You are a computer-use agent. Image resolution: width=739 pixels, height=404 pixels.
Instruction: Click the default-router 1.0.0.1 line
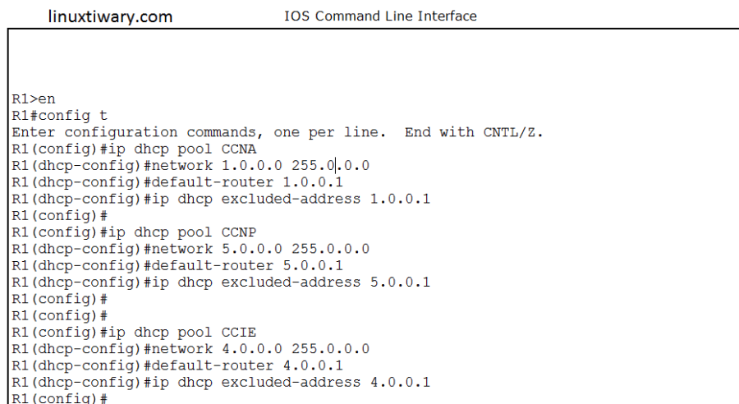(177, 182)
